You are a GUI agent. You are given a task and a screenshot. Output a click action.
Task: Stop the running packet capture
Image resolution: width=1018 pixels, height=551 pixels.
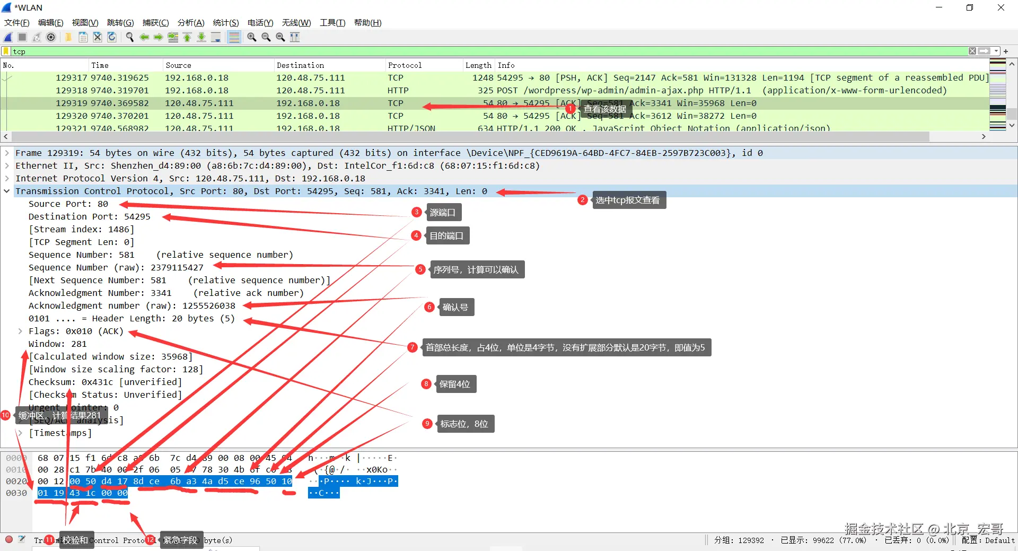point(22,37)
